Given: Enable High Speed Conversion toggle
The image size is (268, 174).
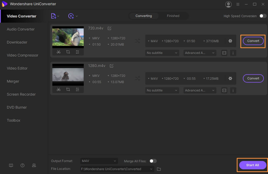Looking at the screenshot, I should pyautogui.click(x=263, y=16).
